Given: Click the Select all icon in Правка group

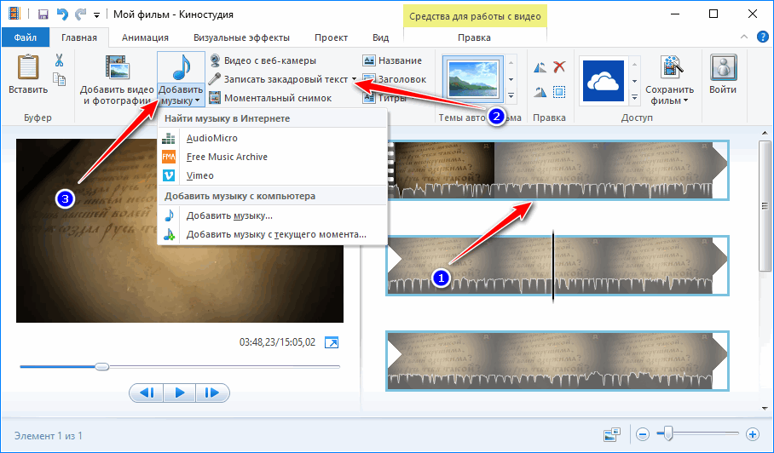Looking at the screenshot, I should pyautogui.click(x=559, y=92).
